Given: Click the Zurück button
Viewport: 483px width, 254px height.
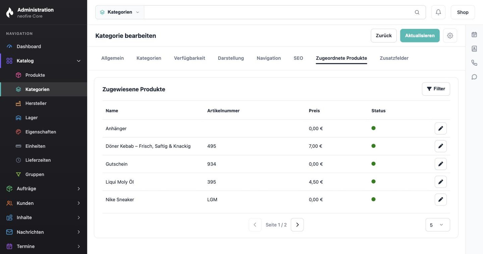Looking at the screenshot, I should click(384, 36).
